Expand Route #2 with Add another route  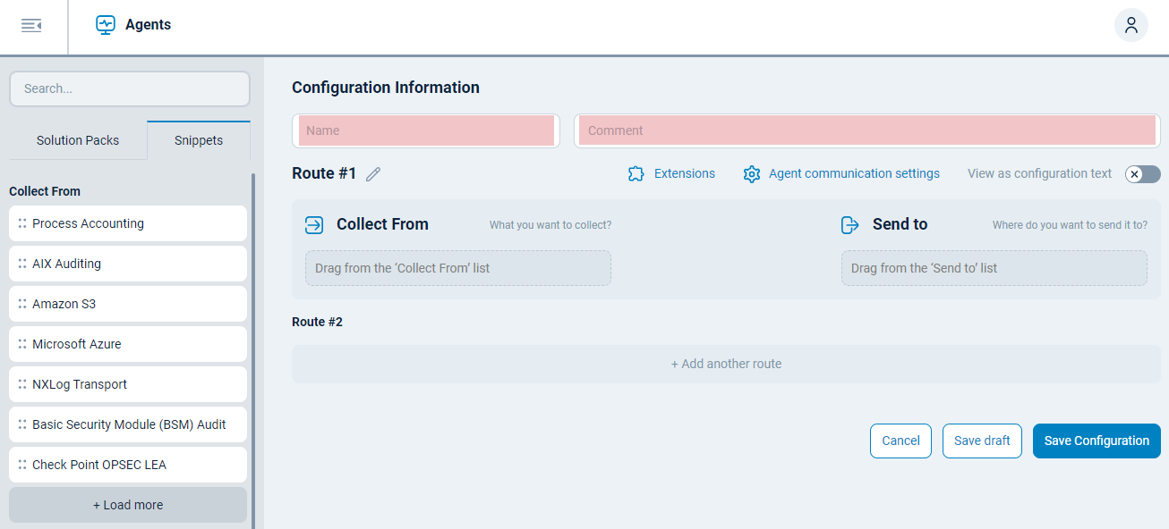coord(726,363)
